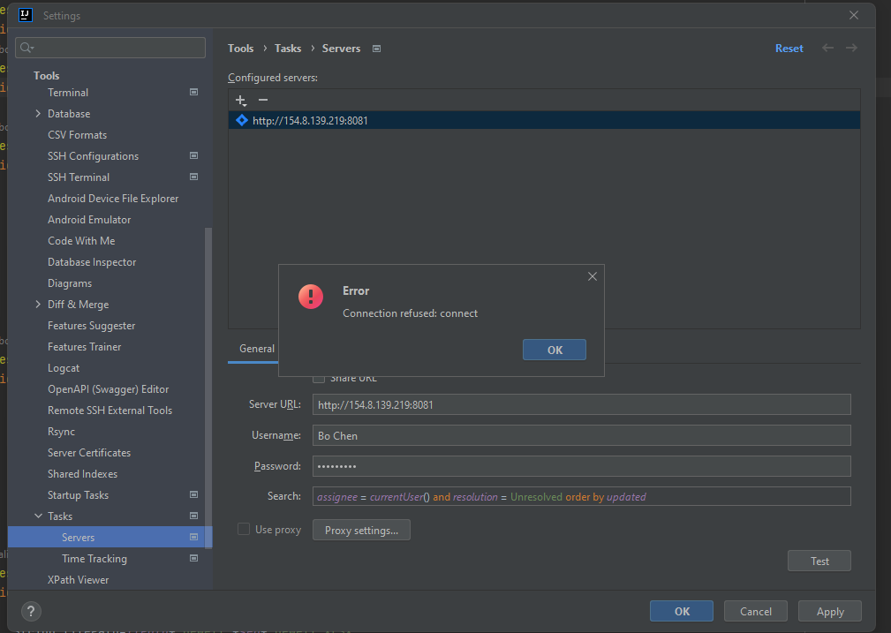The height and width of the screenshot is (633, 891).
Task: Click the Cancel button
Action: pos(755,612)
